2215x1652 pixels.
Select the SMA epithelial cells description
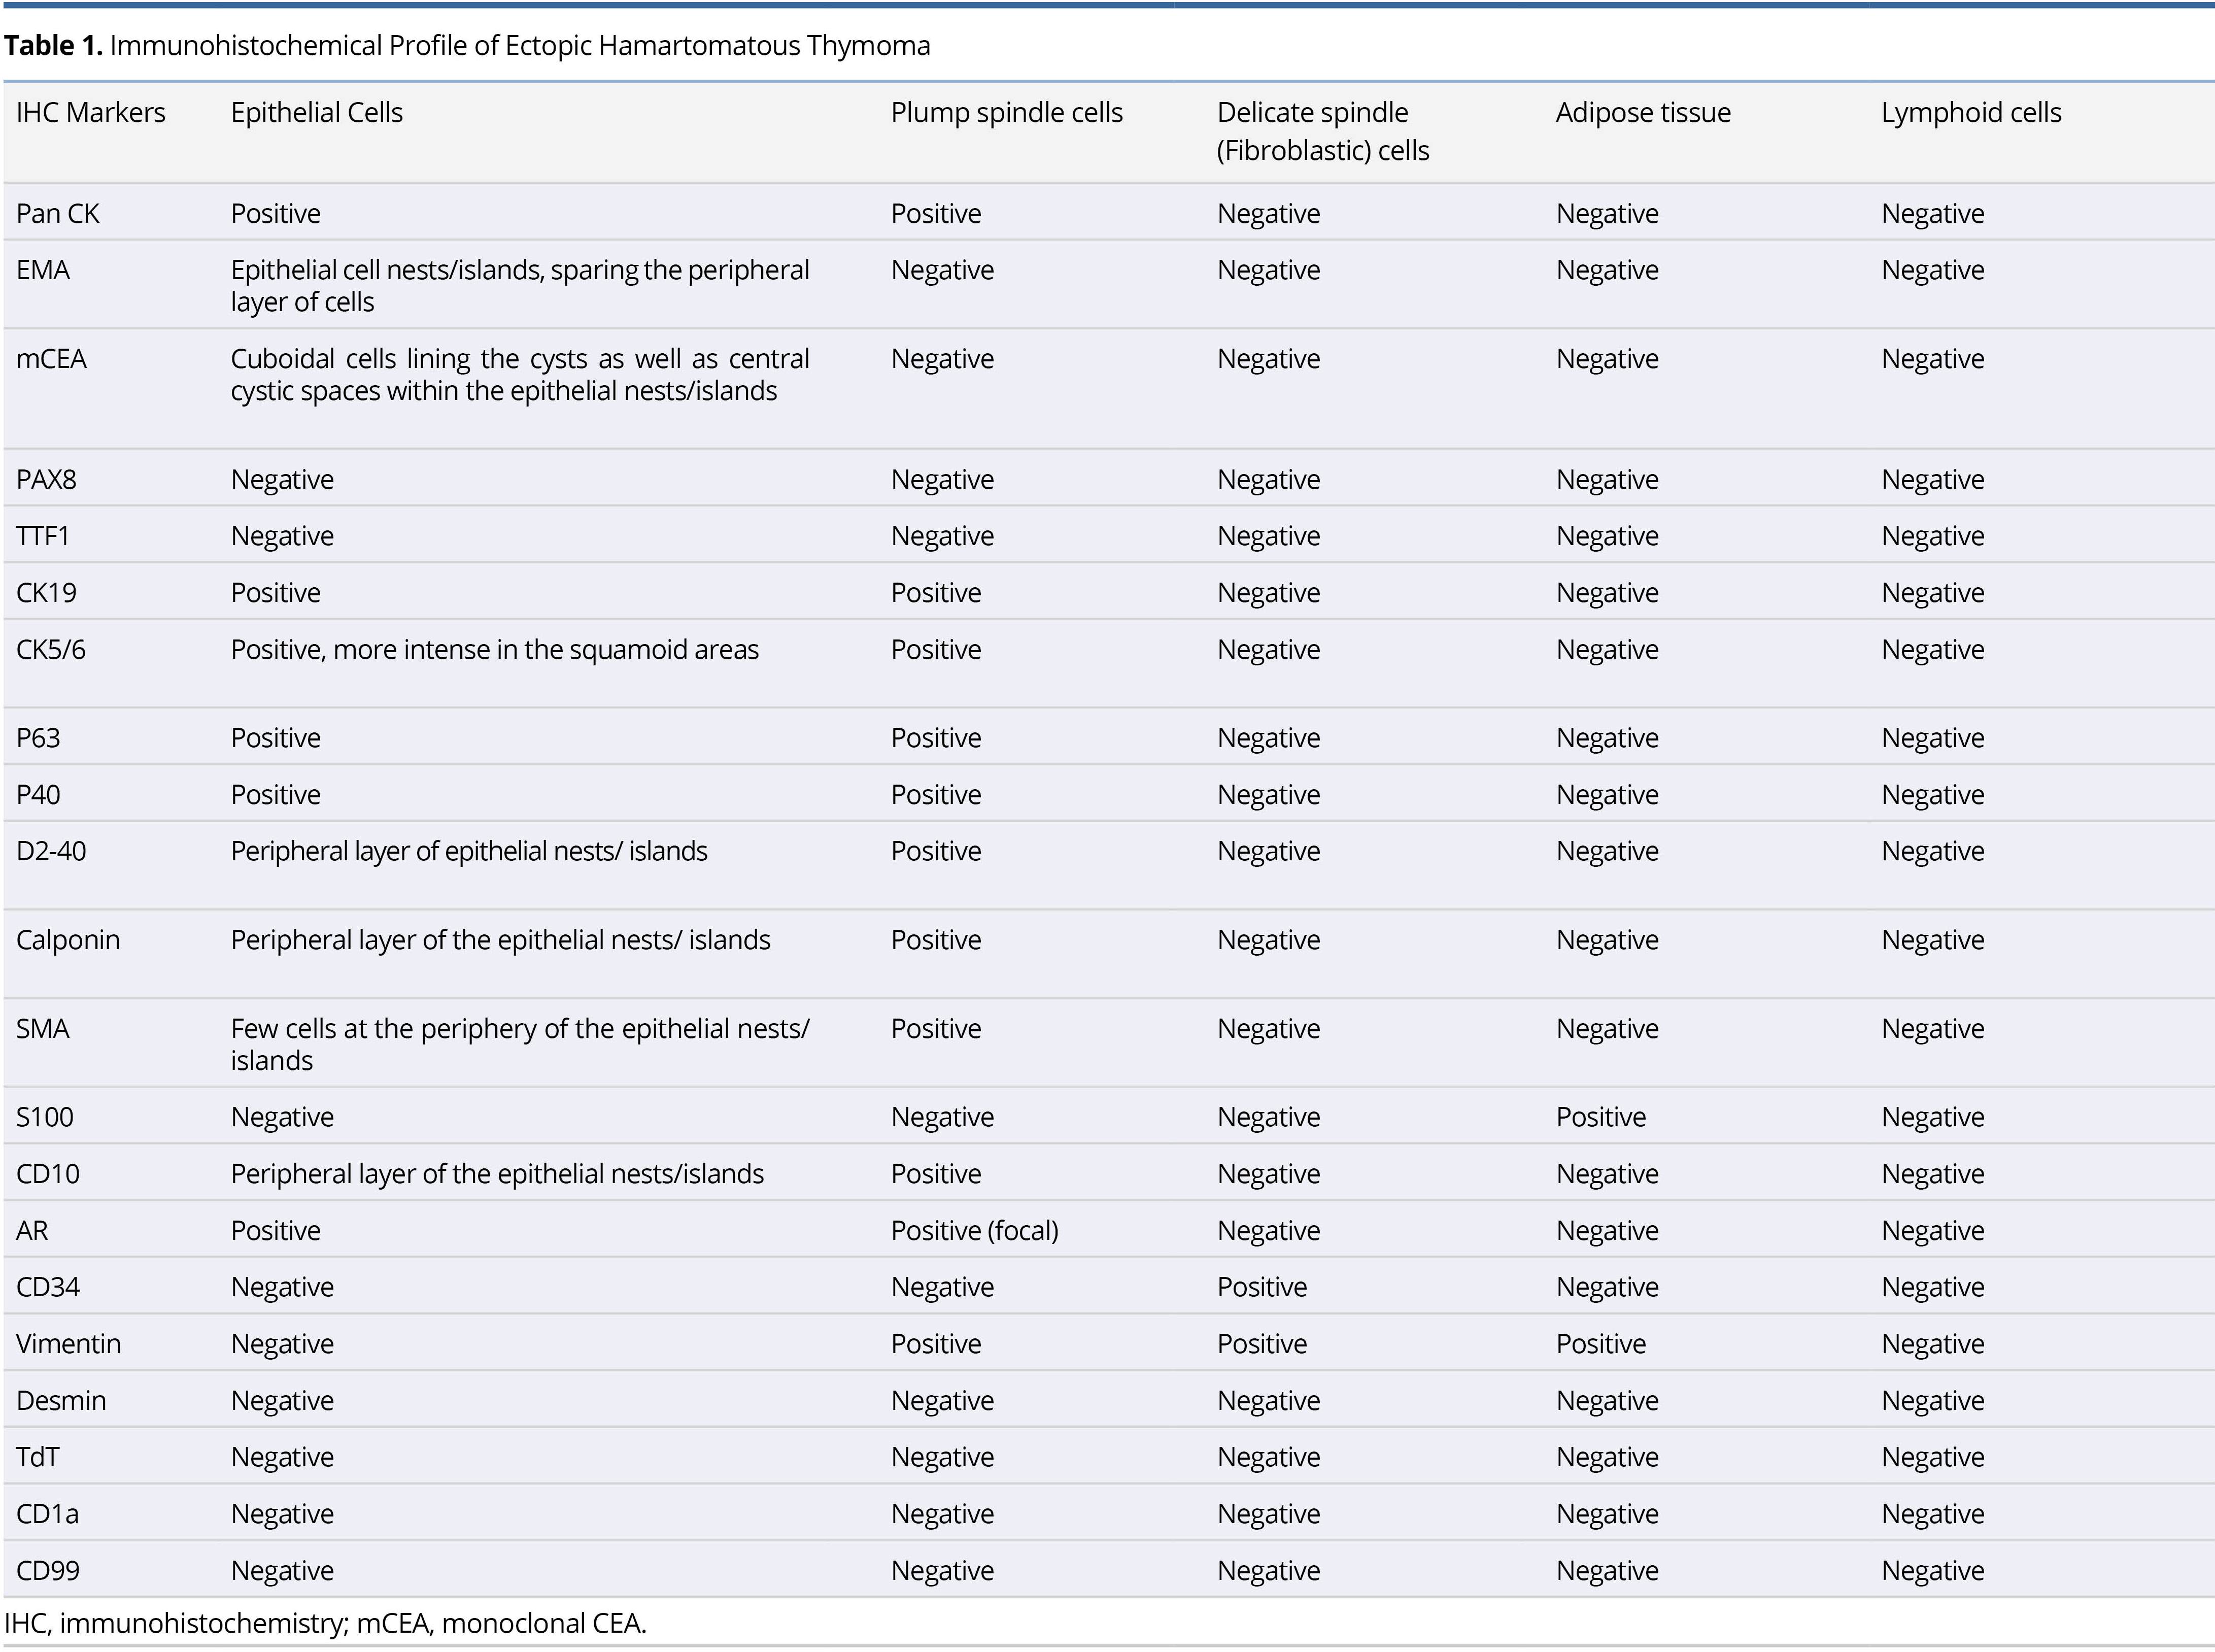[520, 1044]
